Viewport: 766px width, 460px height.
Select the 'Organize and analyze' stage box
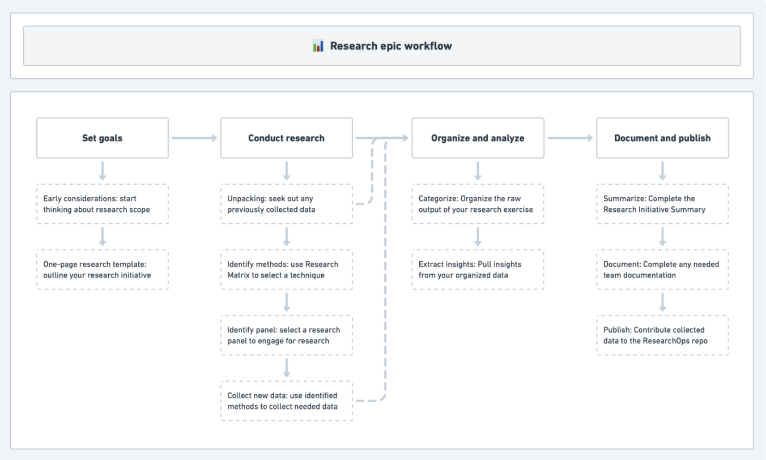tap(478, 138)
